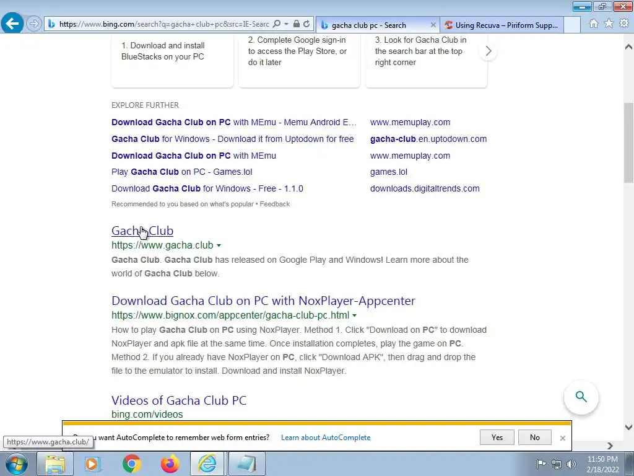Open a new blank tab
The width and height of the screenshot is (634, 476).
click(x=572, y=25)
